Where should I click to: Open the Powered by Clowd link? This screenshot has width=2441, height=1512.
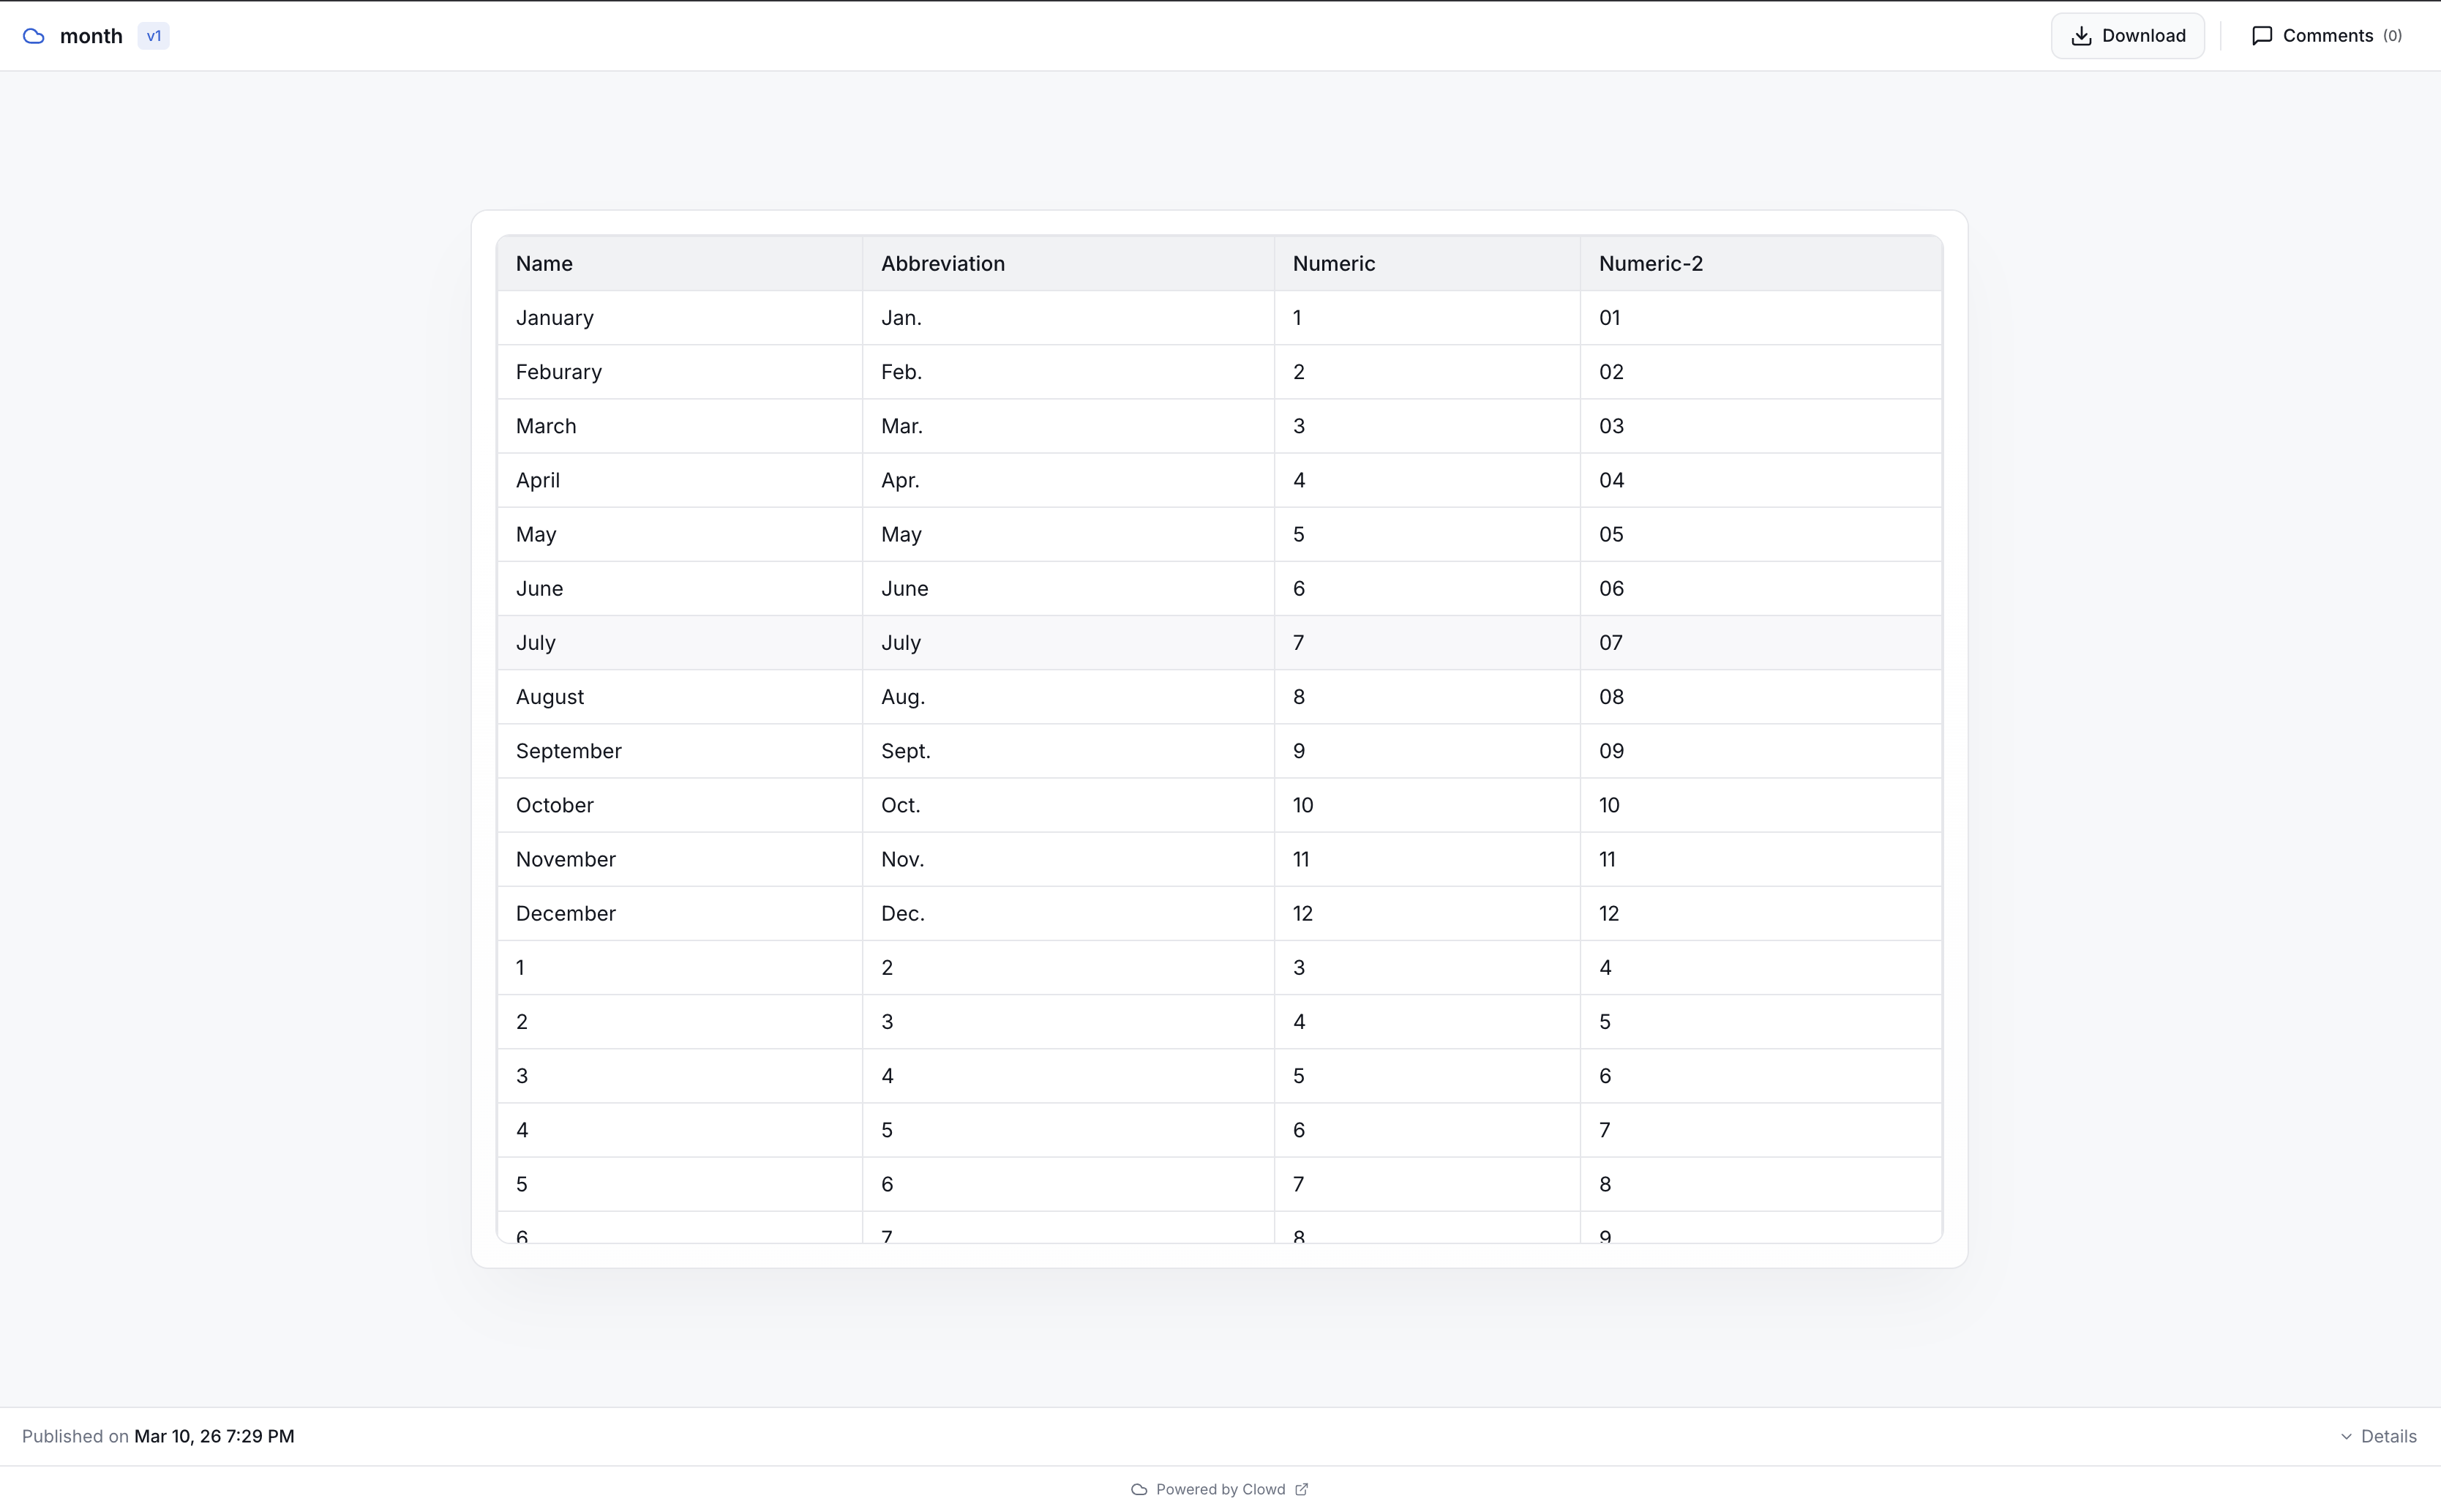(x=1220, y=1489)
